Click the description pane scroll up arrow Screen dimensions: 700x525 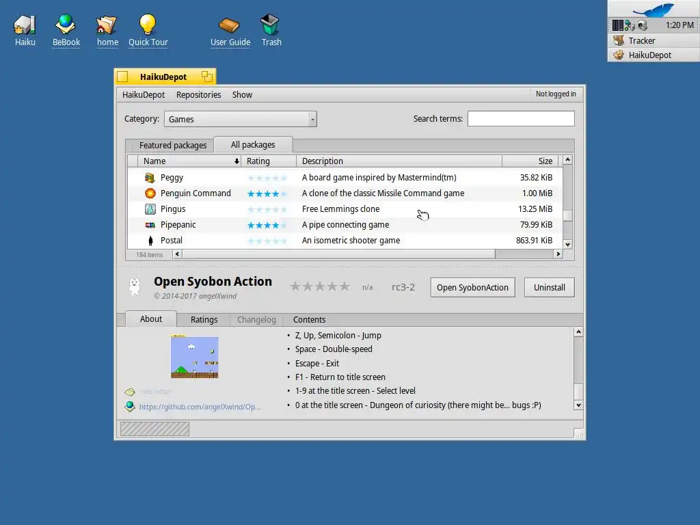coord(578,332)
